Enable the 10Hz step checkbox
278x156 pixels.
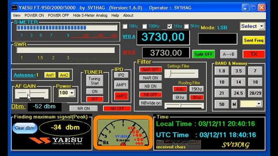pos(125,26)
